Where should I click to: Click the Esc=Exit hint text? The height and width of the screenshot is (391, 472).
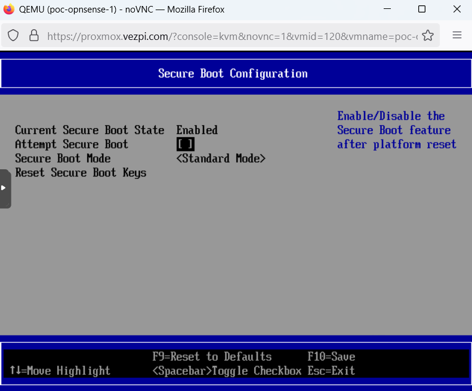coord(331,371)
